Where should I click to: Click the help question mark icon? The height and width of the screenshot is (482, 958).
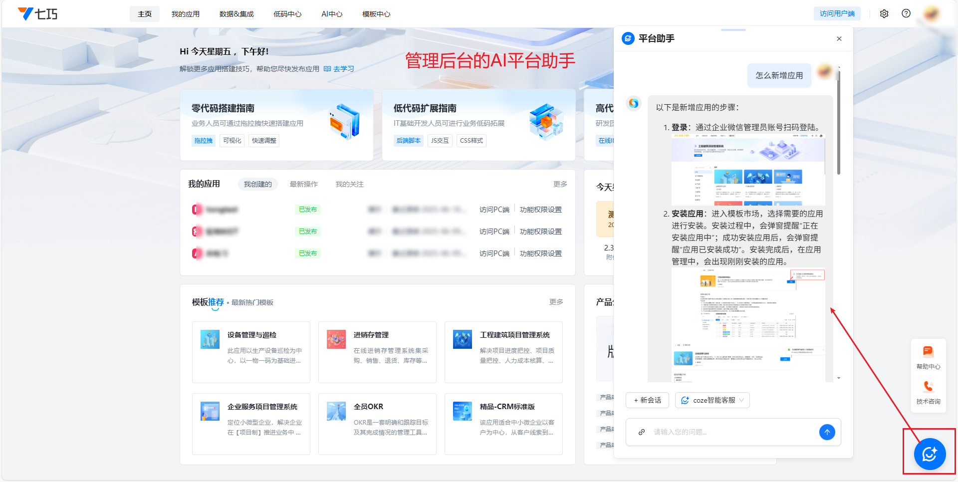(x=906, y=14)
